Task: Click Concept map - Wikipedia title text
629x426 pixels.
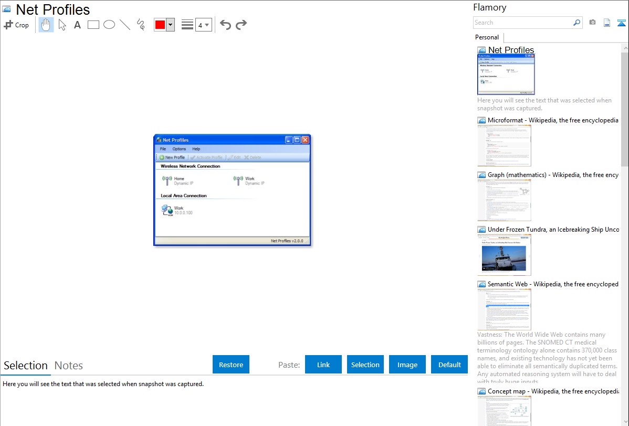Action: pos(553,391)
